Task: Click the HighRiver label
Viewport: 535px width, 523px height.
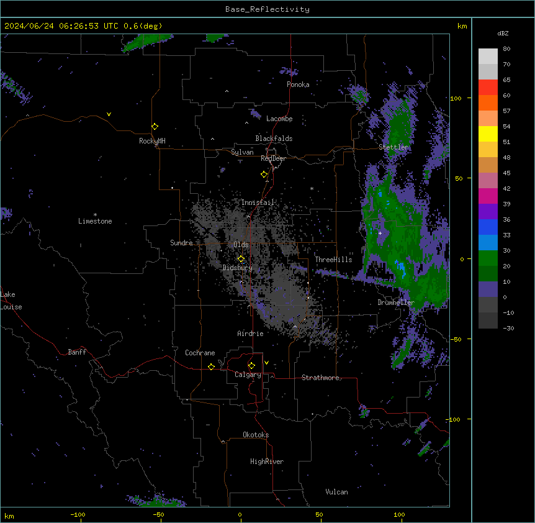Action: click(x=267, y=462)
